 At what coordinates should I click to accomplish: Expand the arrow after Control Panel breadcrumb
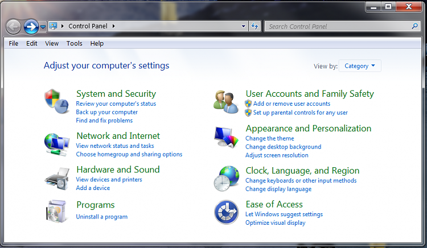113,26
